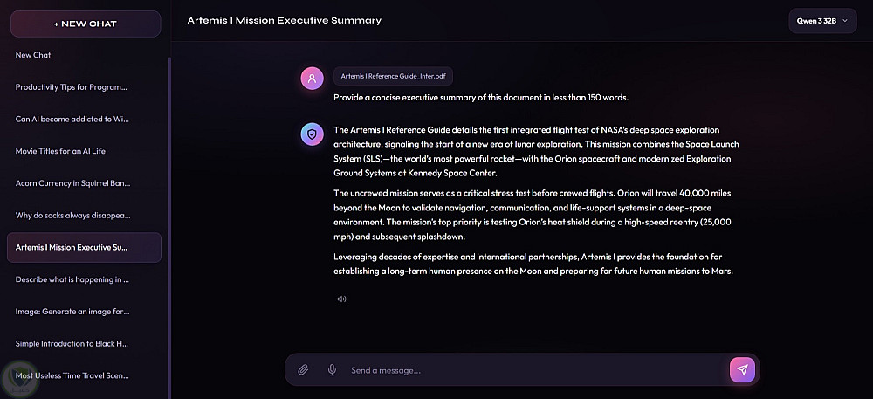The height and width of the screenshot is (399, 873).
Task: Type in the Send a message field
Action: (x=533, y=370)
